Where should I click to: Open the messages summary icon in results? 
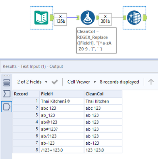point(7,94)
